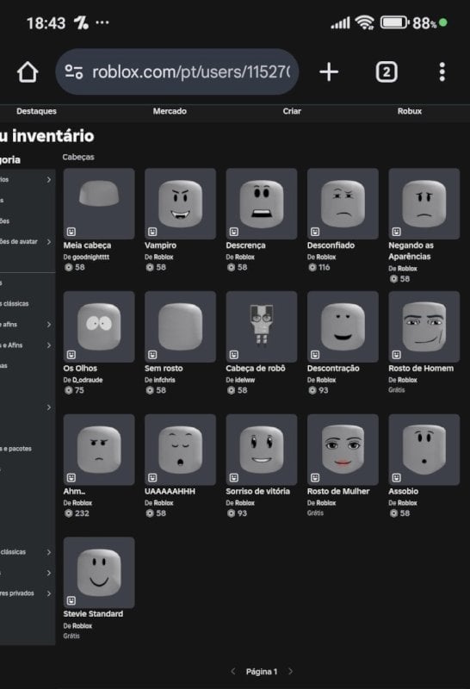The image size is (470, 689).
Task: Select the Cabeça de robô thumbnail
Action: pyautogui.click(x=262, y=326)
